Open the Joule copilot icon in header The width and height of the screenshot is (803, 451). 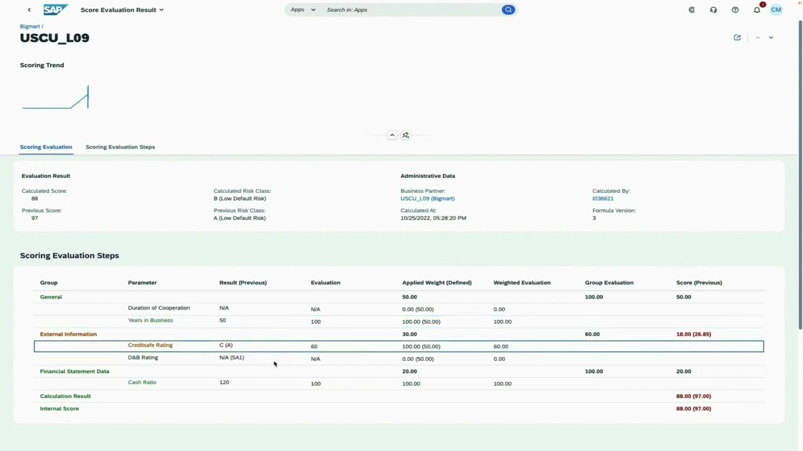[x=692, y=10]
